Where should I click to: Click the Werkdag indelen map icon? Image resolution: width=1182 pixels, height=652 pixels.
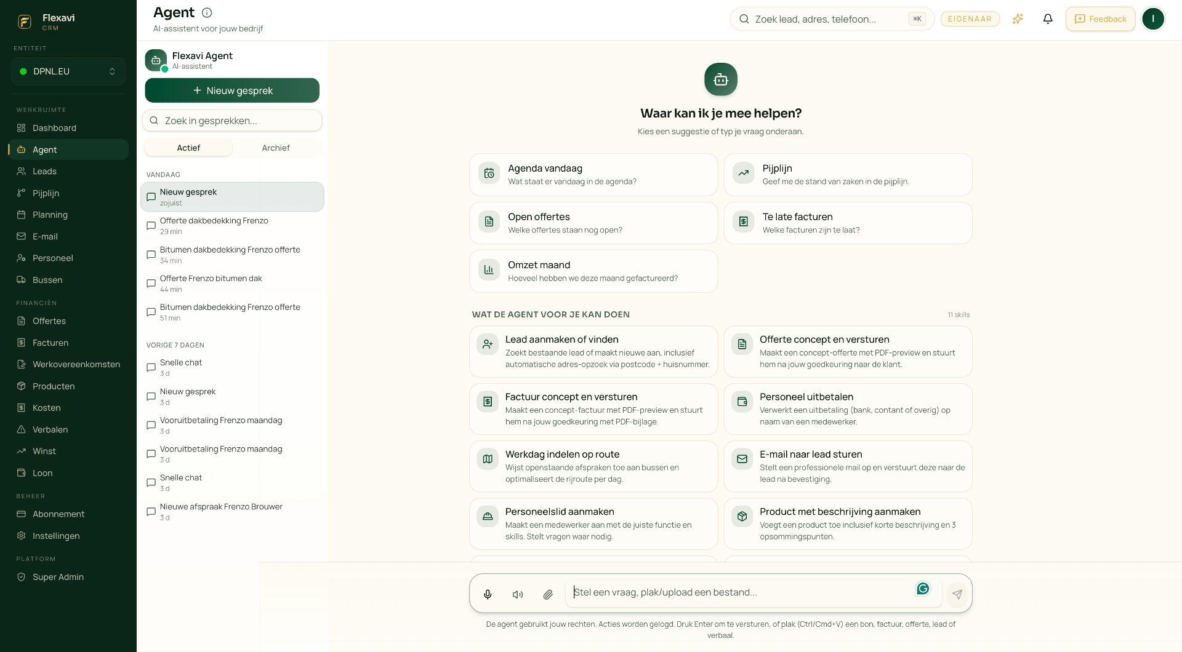click(x=488, y=459)
